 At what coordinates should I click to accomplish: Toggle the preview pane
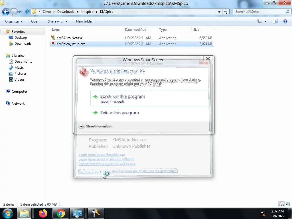[x=275, y=21]
